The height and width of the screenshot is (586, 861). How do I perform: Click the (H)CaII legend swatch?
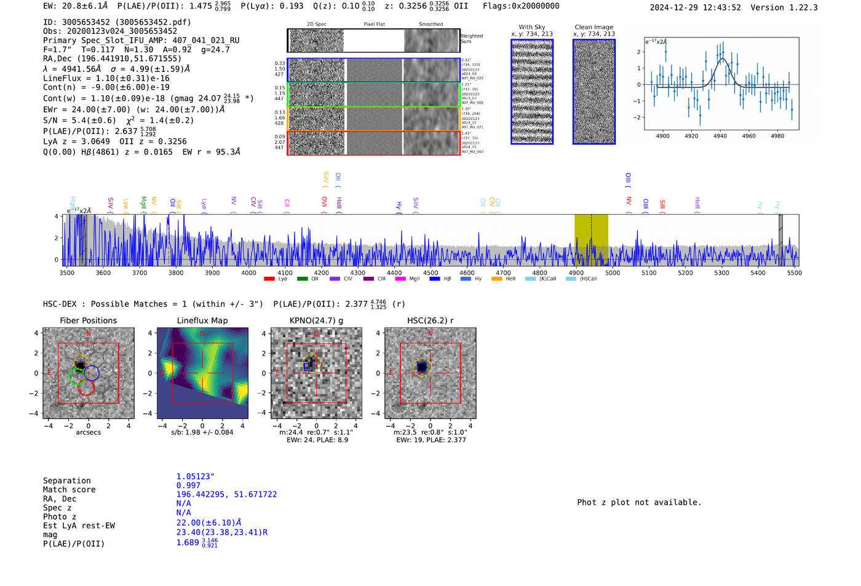[571, 279]
